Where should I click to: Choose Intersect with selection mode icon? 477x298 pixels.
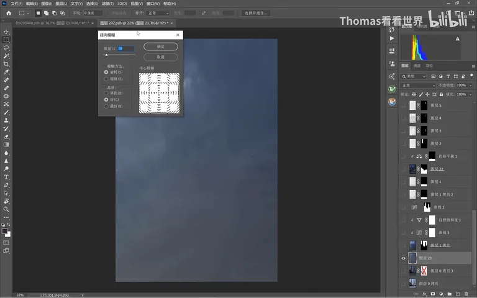[x=62, y=13]
